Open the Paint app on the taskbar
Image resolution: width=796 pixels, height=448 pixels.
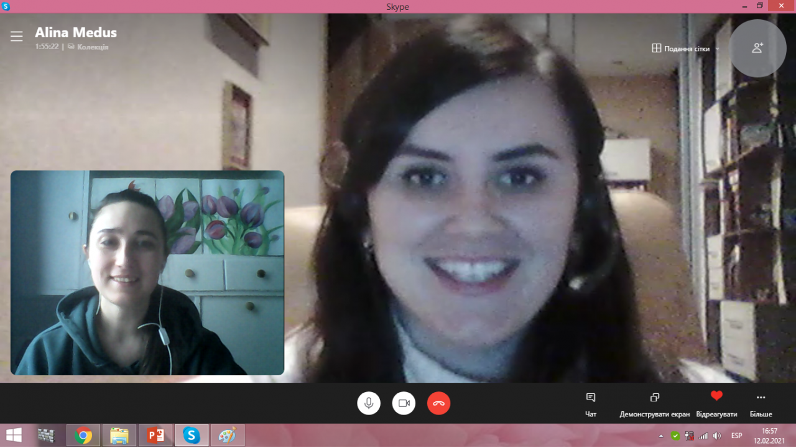point(228,436)
